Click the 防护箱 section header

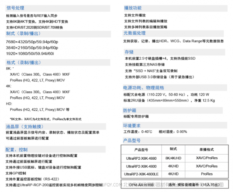(x=130, y=110)
